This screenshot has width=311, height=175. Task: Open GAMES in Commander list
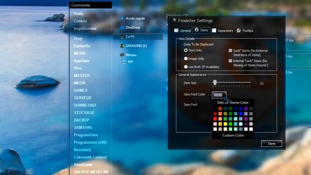point(81,90)
